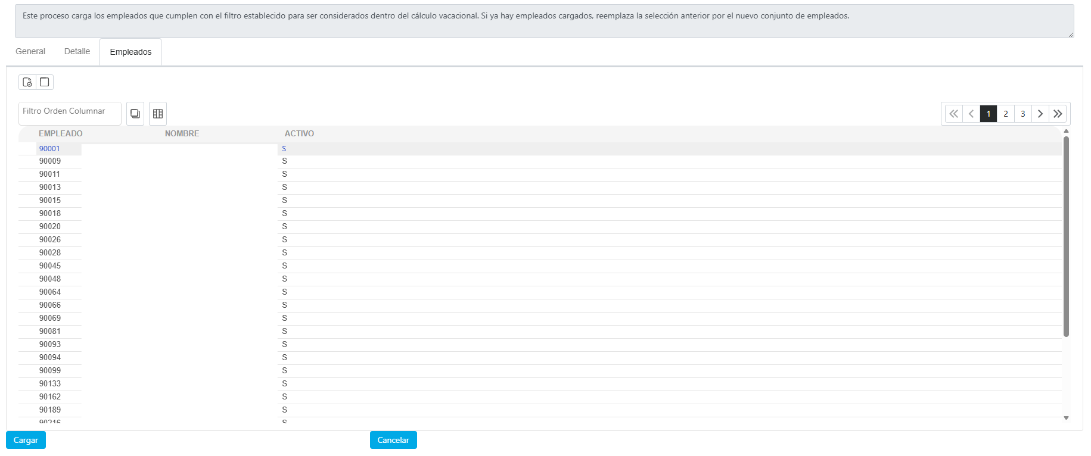1091x456 pixels.
Task: Click the document-check icon above the filter
Action: (27, 82)
